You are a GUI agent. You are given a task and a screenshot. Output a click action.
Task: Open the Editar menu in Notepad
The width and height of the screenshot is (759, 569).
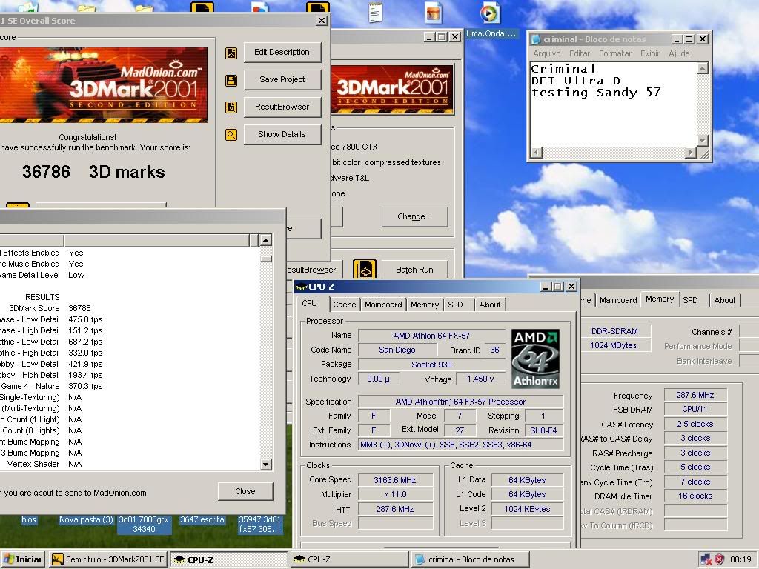click(x=580, y=53)
